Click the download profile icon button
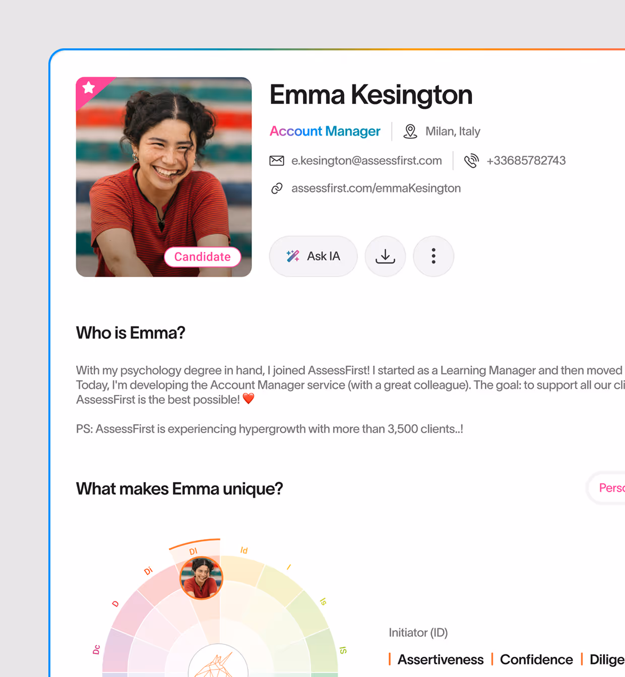 point(385,256)
